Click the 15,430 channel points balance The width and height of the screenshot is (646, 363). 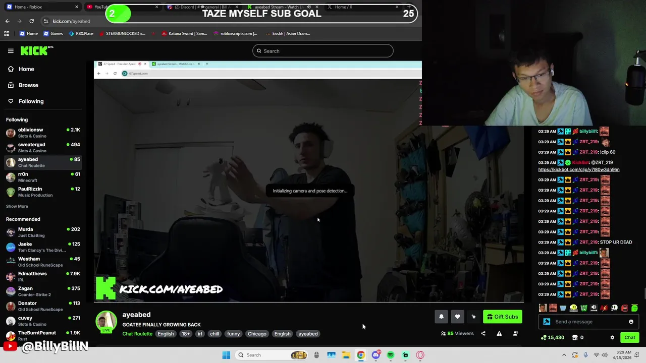552,338
